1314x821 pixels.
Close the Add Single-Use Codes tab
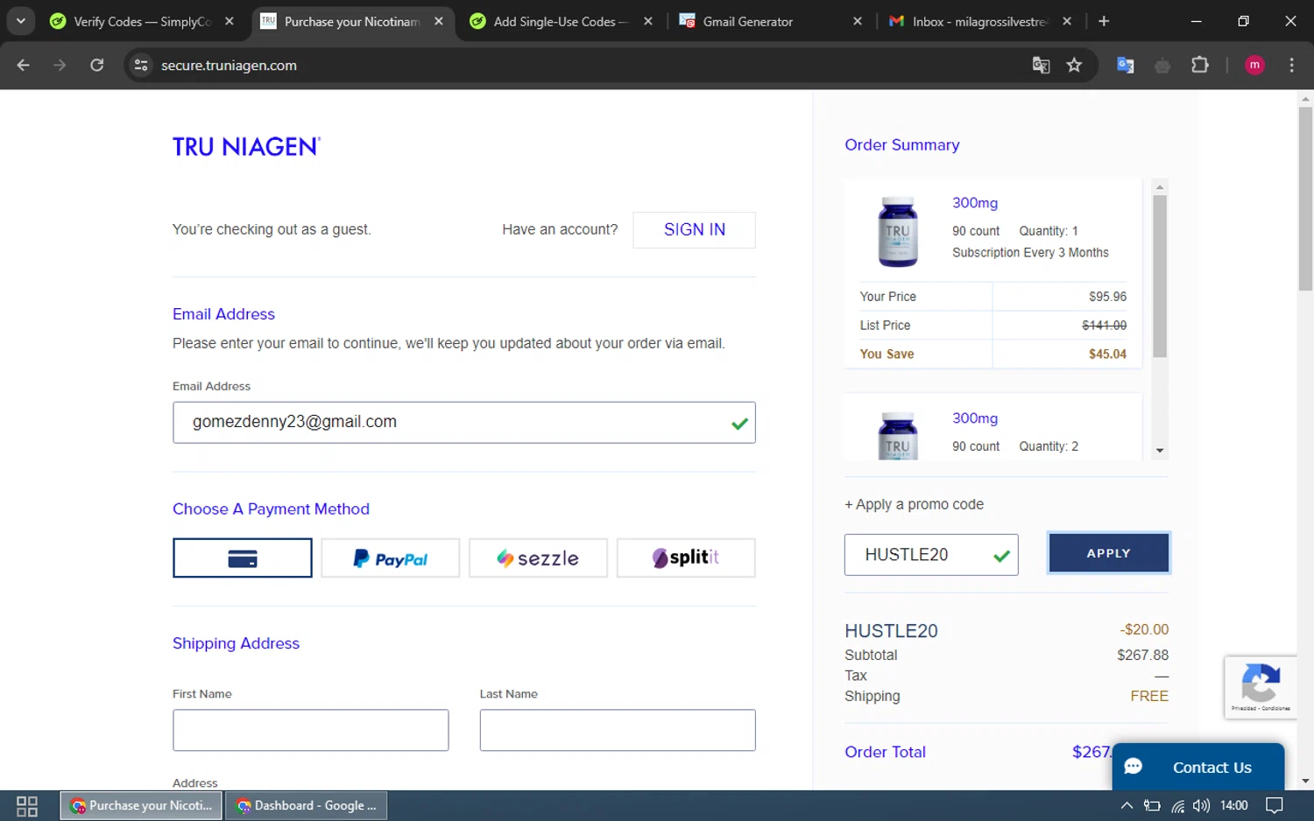[648, 21]
